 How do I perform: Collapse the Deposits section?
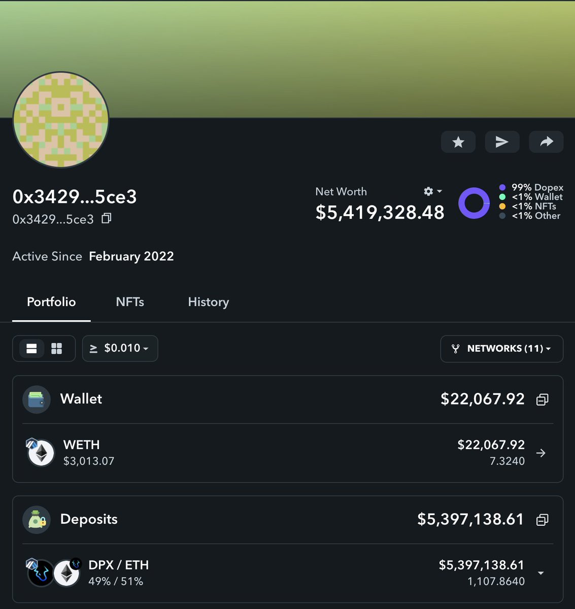click(543, 520)
